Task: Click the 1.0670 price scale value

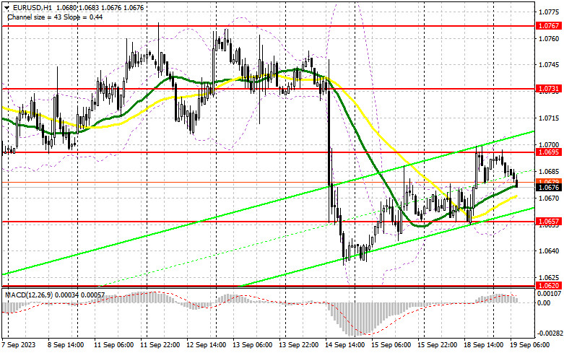Action: (549, 198)
